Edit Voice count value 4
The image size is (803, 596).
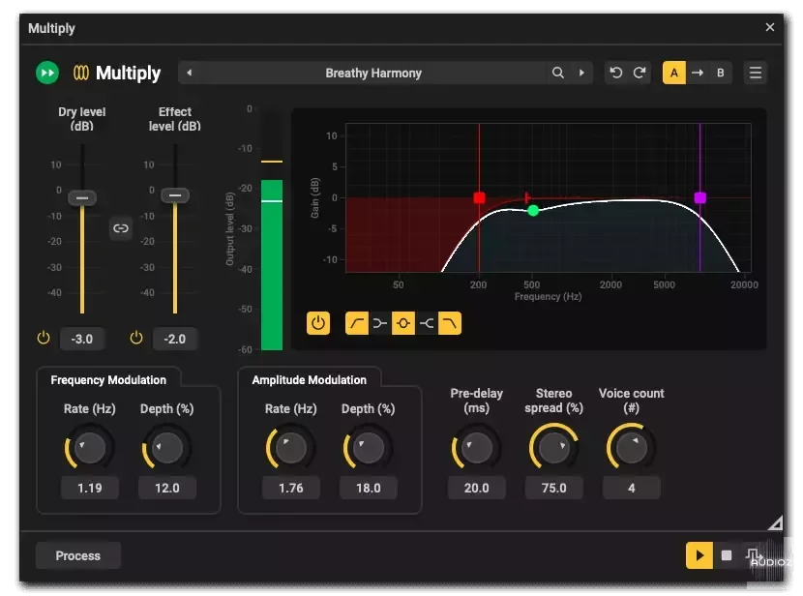pyautogui.click(x=632, y=488)
